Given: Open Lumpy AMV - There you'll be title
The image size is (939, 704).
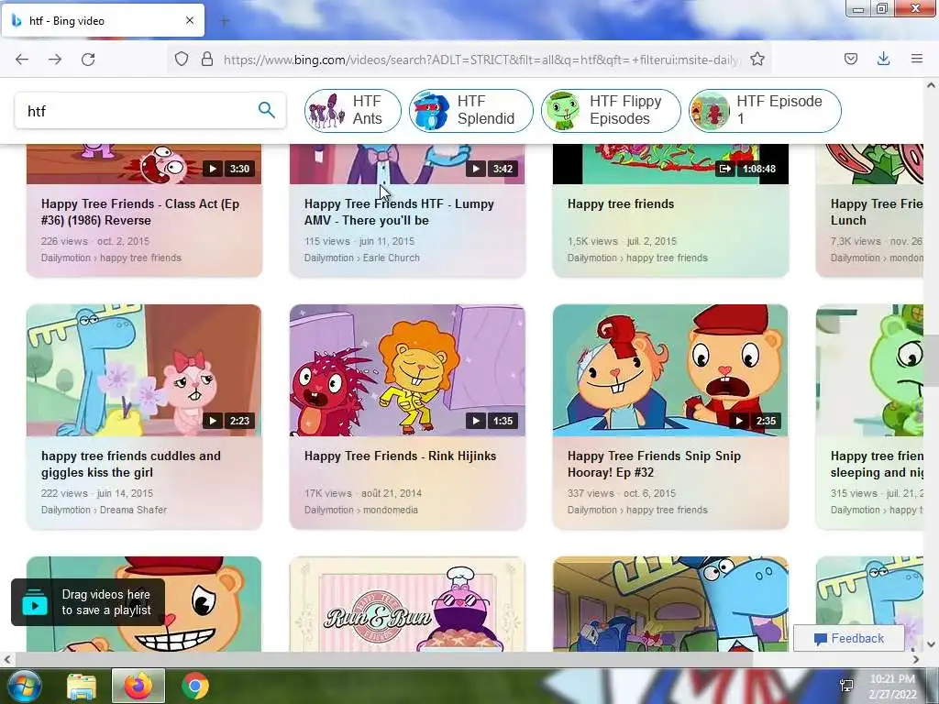Looking at the screenshot, I should click(399, 212).
